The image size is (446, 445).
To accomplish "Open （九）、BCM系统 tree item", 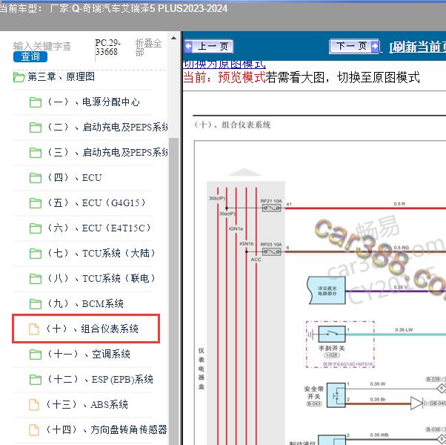I will 84,304.
